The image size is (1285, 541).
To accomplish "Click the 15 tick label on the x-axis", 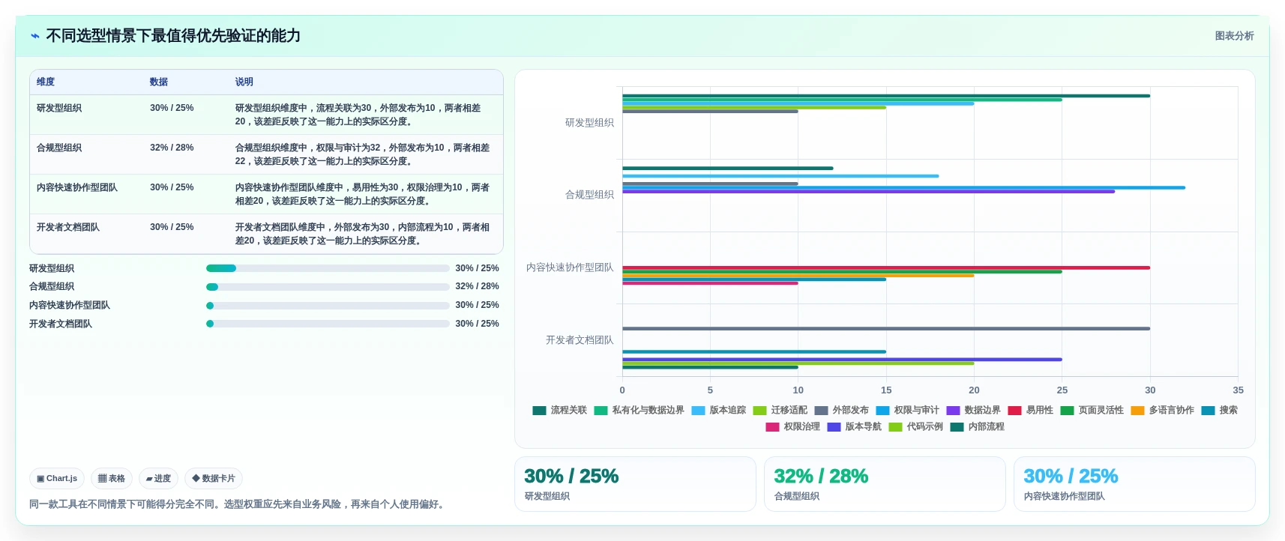I will click(886, 390).
